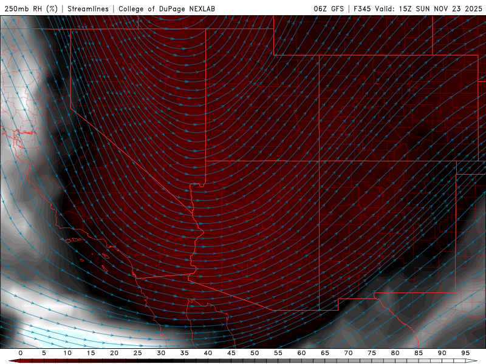Click "College of DuPage NEXLAB" text
Image resolution: width=486 pixels, height=364 pixels.
tap(166, 8)
